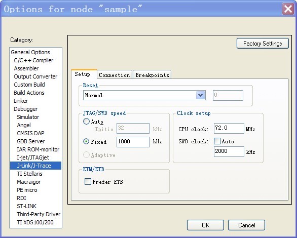Select Debugger category
The width and height of the screenshot is (297, 238).
25,109
